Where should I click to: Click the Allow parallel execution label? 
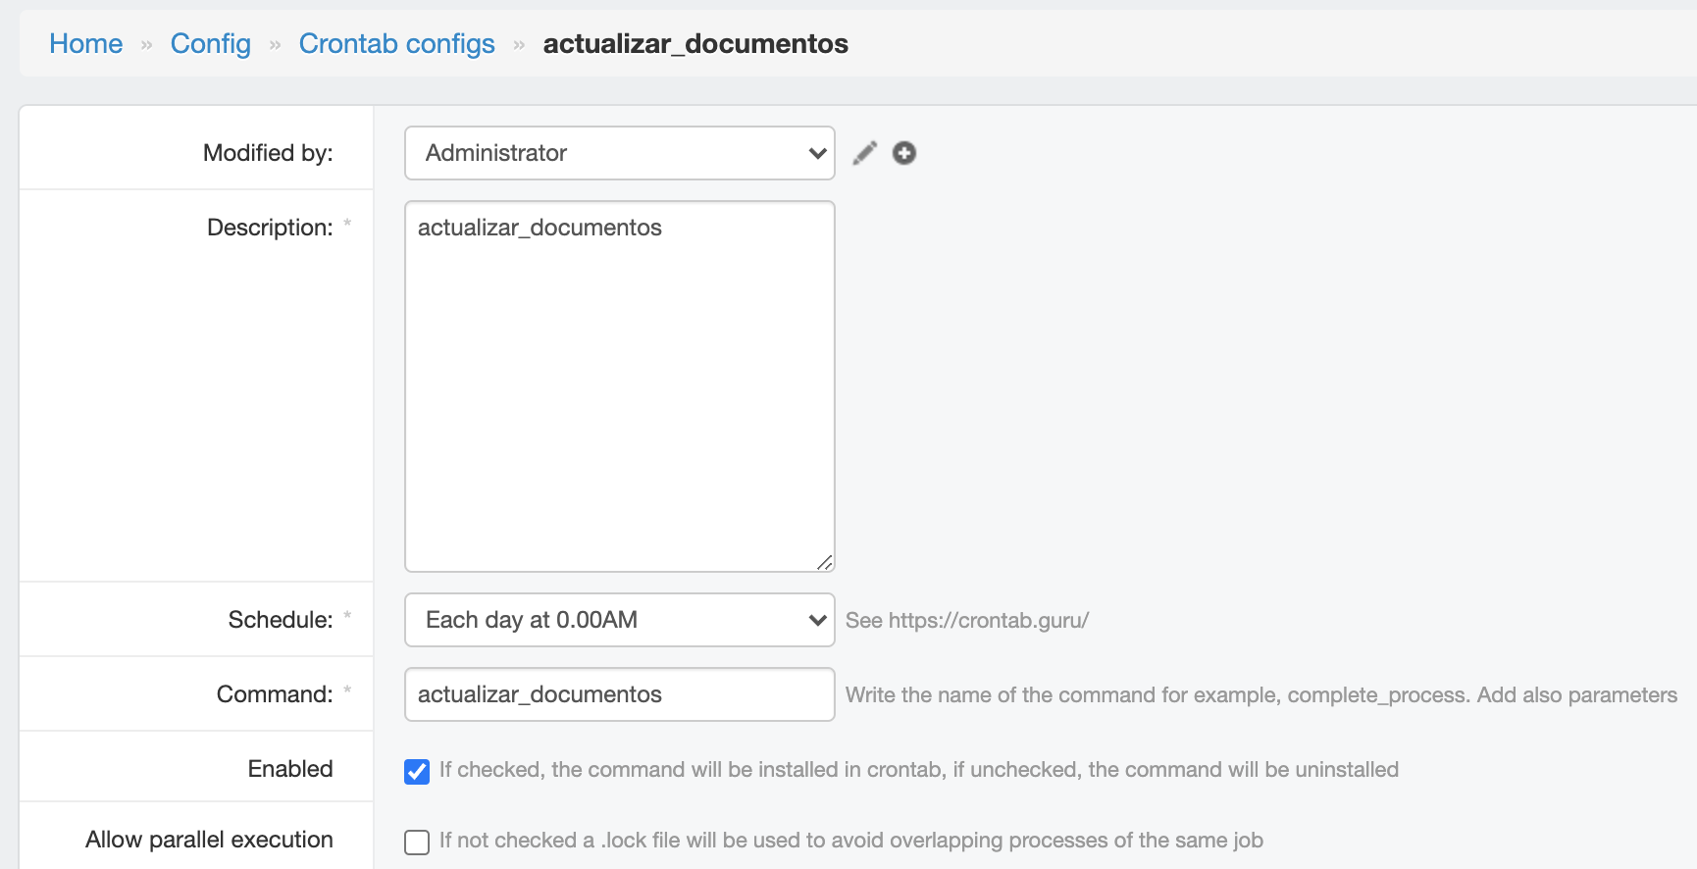(209, 840)
